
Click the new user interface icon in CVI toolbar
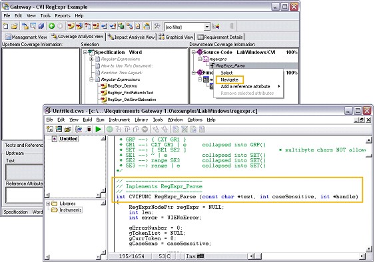point(59,129)
